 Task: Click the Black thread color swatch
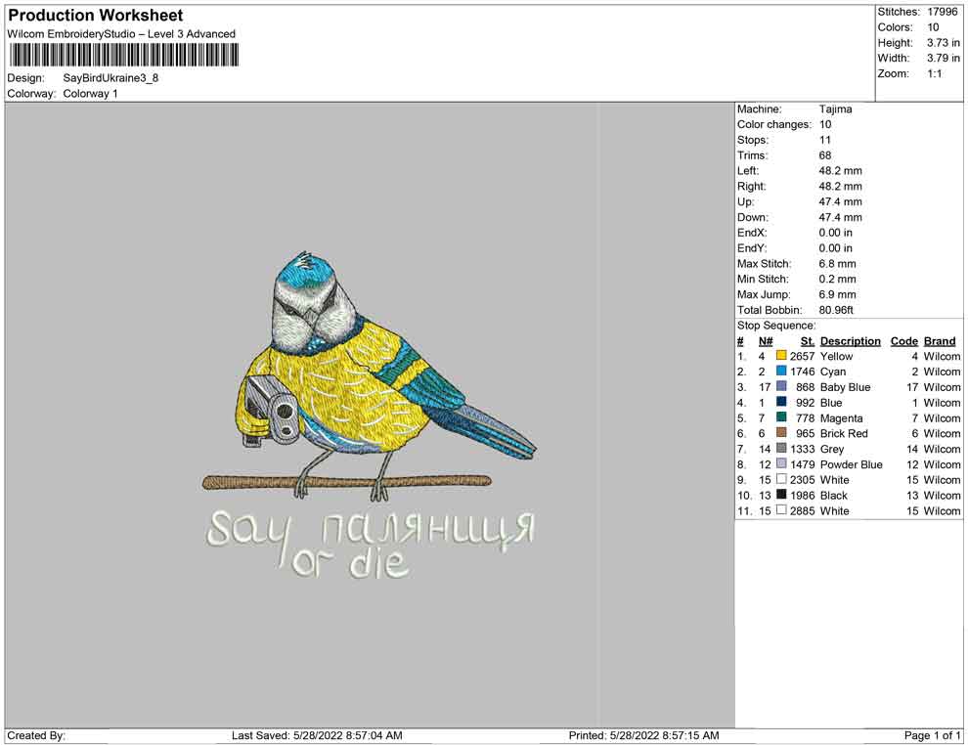click(x=781, y=496)
